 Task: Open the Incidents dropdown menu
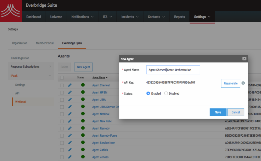click(x=130, y=17)
